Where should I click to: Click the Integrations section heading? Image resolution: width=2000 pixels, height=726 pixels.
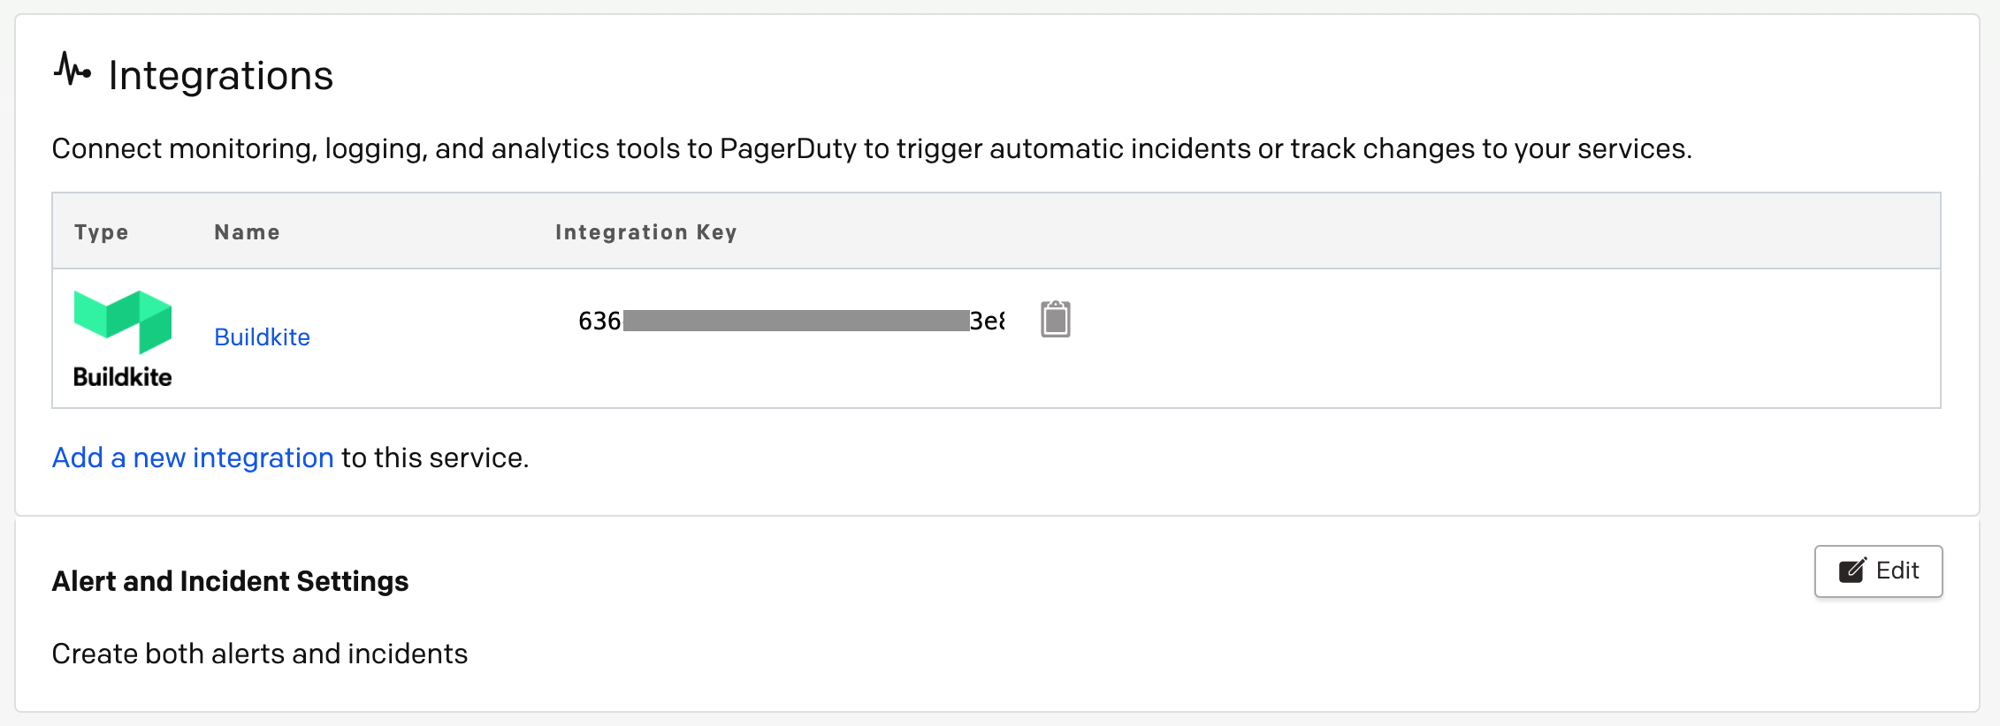pyautogui.click(x=221, y=74)
